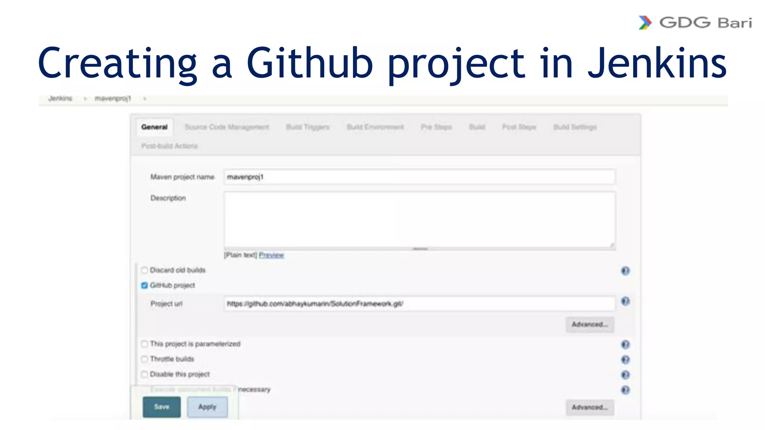Open the bottom Advanced button

click(590, 407)
